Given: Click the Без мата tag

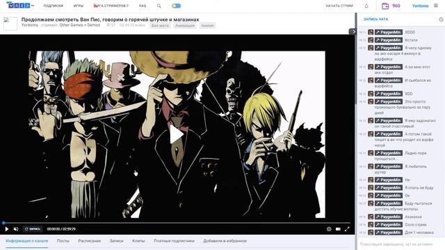Looking at the screenshot, I should [160, 26].
